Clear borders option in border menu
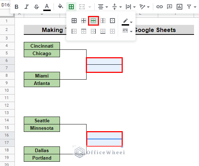The width and height of the screenshot is (199, 166). pos(112,31)
